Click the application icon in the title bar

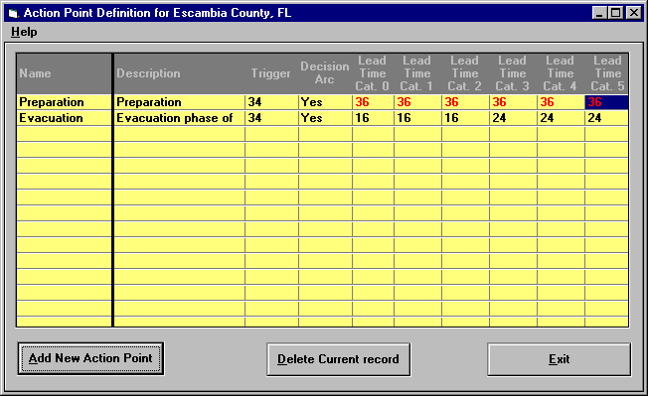coord(13,13)
